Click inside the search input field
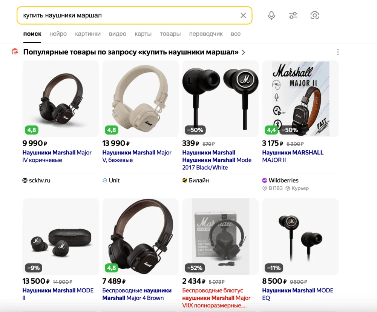The image size is (377, 312). [128, 15]
